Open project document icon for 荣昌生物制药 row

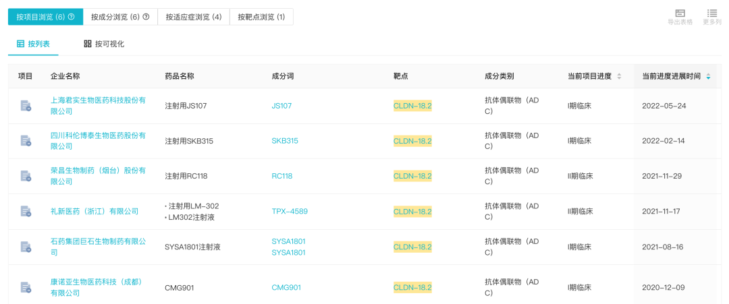click(x=26, y=176)
